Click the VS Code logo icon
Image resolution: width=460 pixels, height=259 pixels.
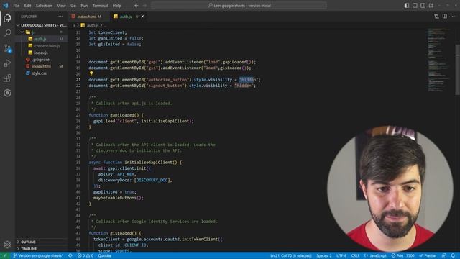[x=6, y=6]
